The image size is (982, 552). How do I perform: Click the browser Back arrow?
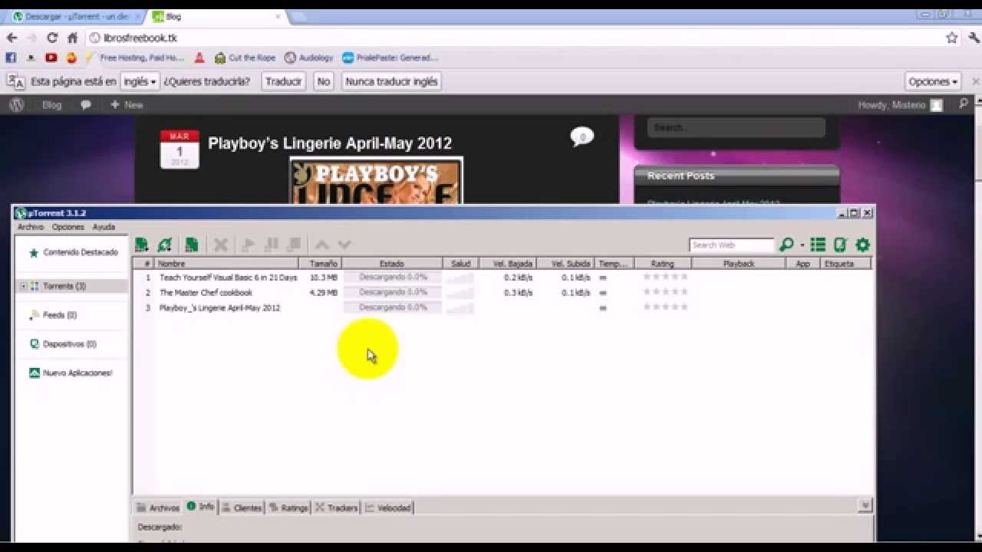[x=12, y=38]
